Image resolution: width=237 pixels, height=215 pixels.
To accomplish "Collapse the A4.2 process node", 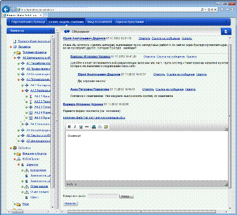I will click(22, 91).
